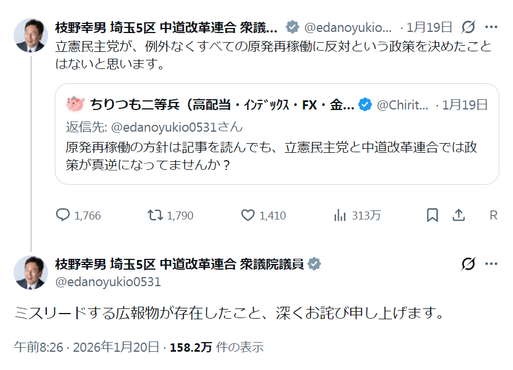Click the 1月19日 date on first tweet
Screen dimensions: 513x370
pyautogui.click(x=430, y=27)
